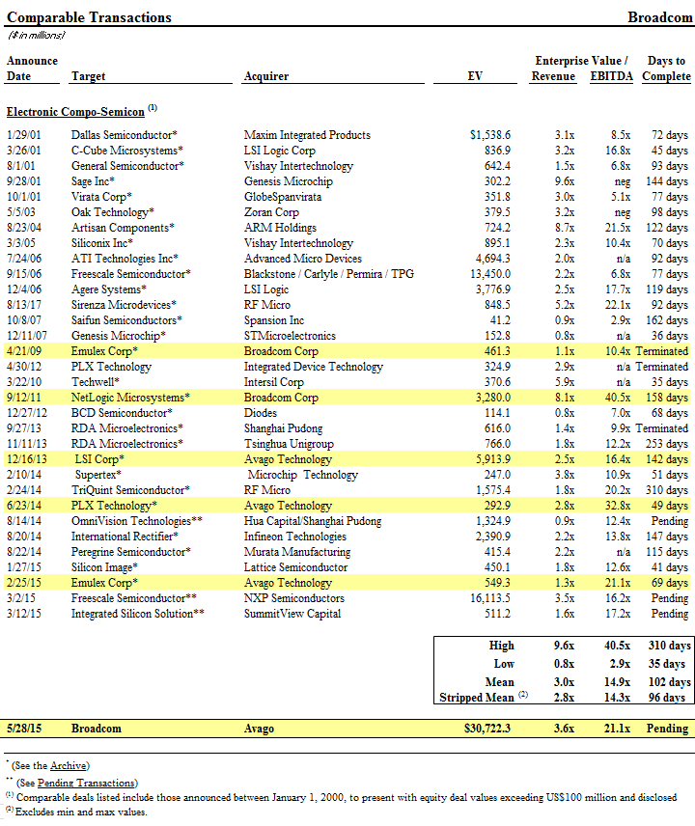Screen dimensions: 695x826
Task: Select Blackstone / Carlyle / Permira / TPG
Action: 329,274
